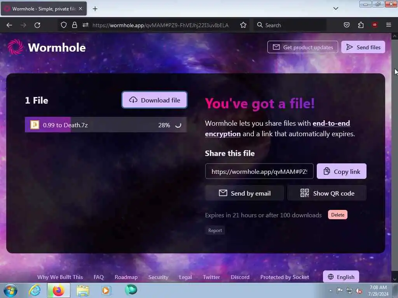Click Get product updates button
The image size is (398, 298).
point(302,47)
